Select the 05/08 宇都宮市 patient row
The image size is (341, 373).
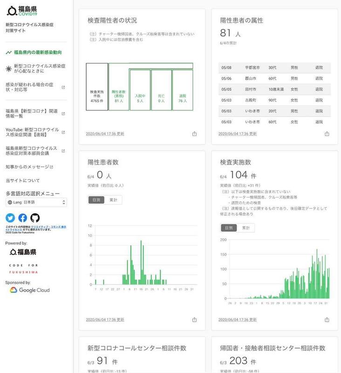274,68
